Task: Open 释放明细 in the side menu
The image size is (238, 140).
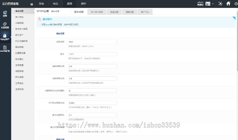Action: [x=19, y=47]
